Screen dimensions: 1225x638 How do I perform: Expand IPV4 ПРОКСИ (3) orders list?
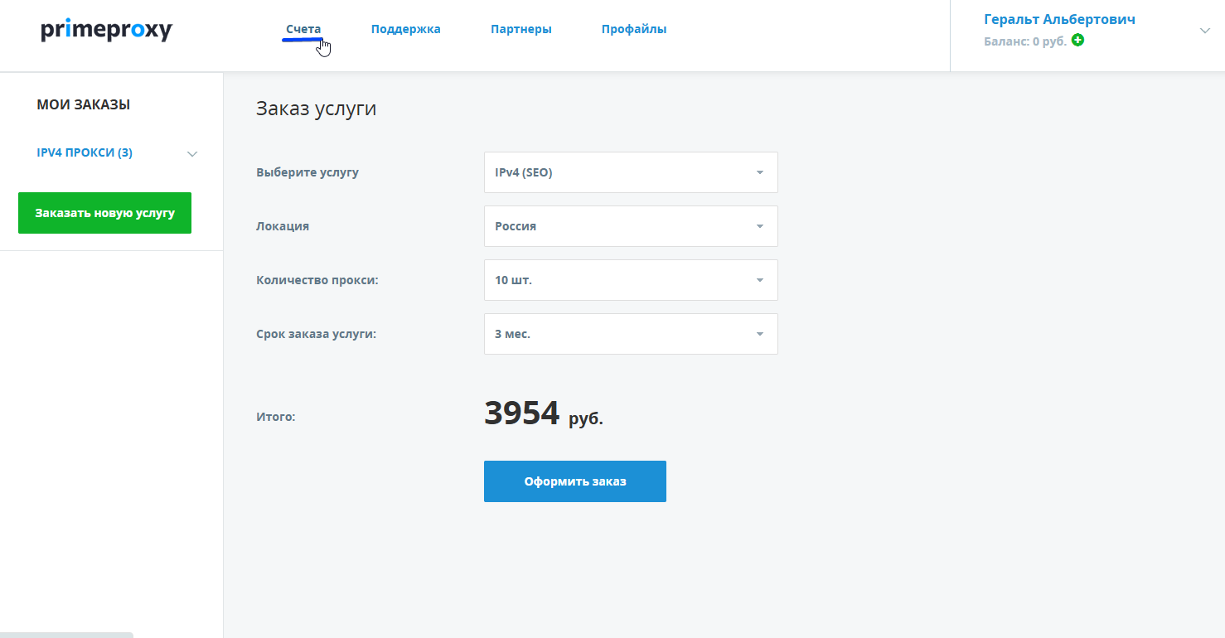[192, 153]
